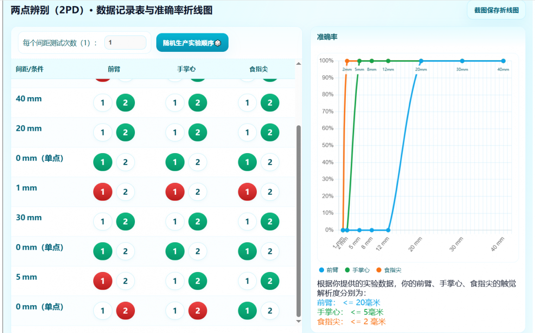This screenshot has height=333, width=535.
Task: Select answer 2 for 5 mm forearm row
Action: point(125,281)
